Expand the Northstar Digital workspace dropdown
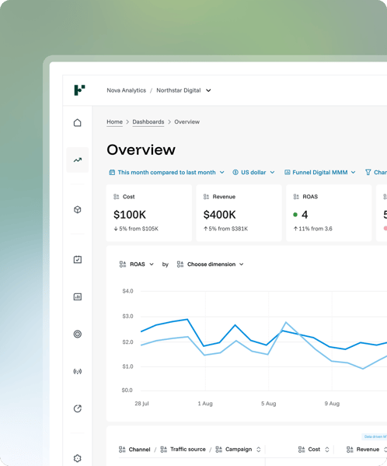 coord(183,90)
